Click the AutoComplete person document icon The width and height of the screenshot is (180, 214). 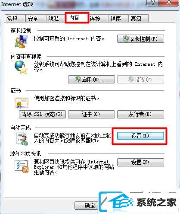tap(22, 139)
